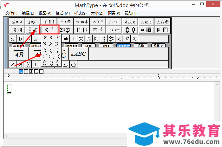This screenshot has width=222, height=147.
Task: Switch to the Matrices tab
Action: 71,45
